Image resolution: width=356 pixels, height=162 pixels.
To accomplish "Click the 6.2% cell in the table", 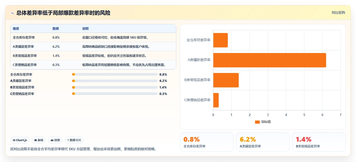I will coord(56,47).
